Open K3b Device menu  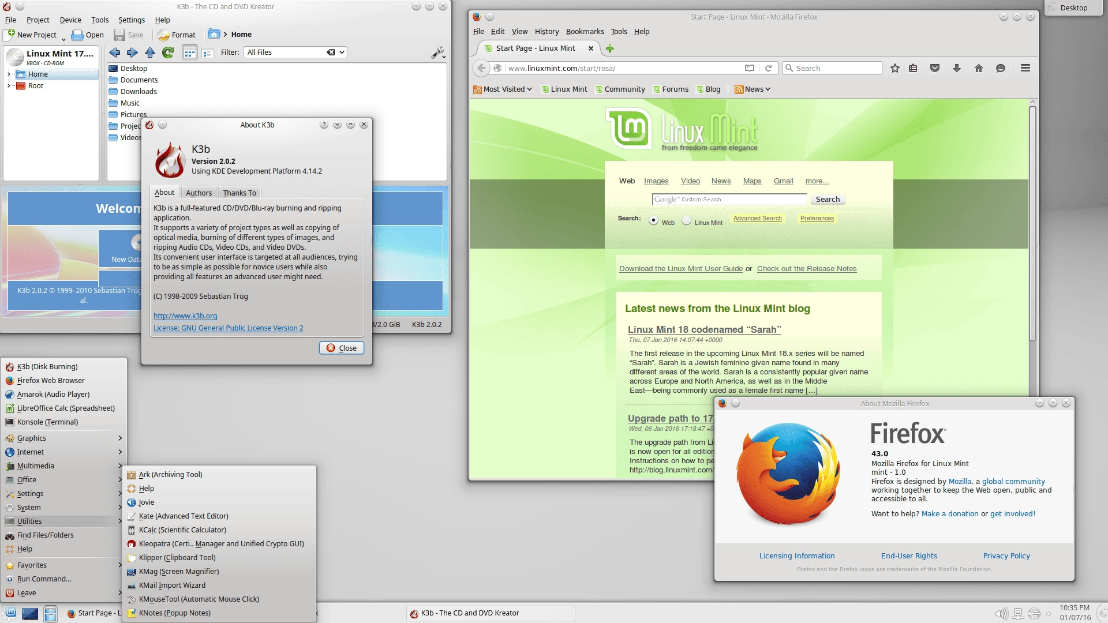point(70,20)
